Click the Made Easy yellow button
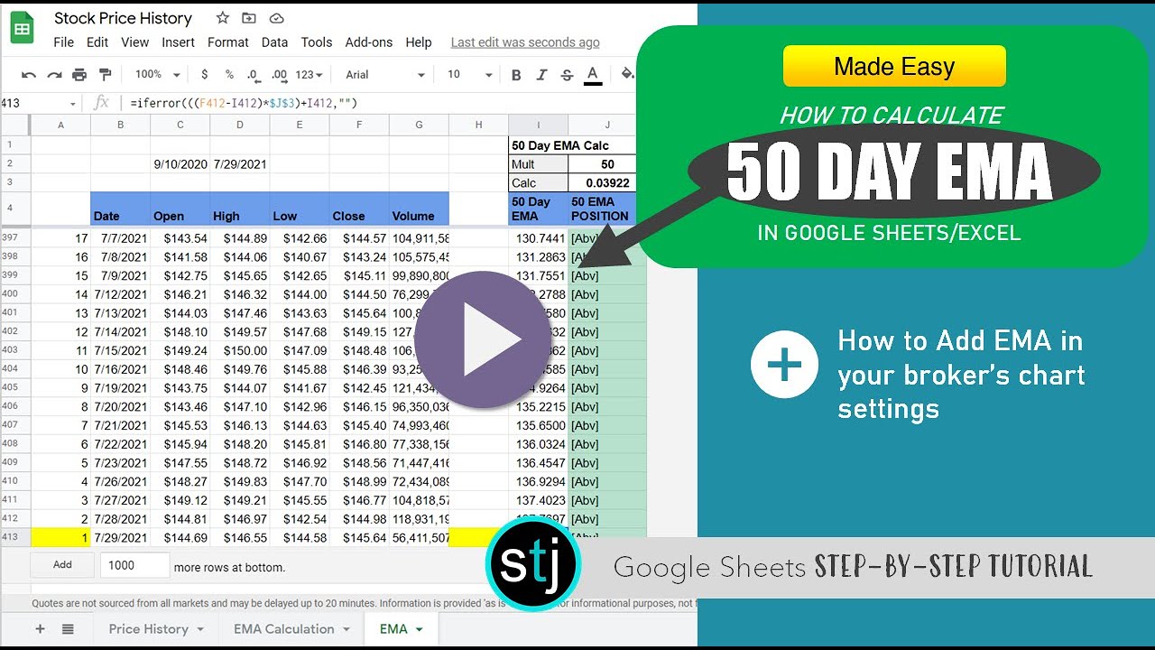 (894, 66)
